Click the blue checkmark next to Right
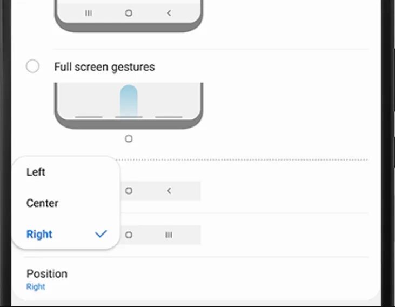Viewport: 395px width, 307px height. [101, 234]
